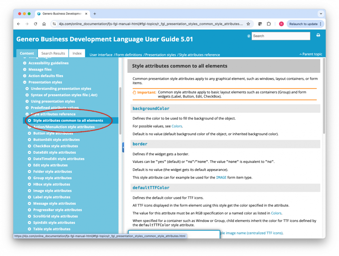Switch to the Content tab

pos(27,53)
